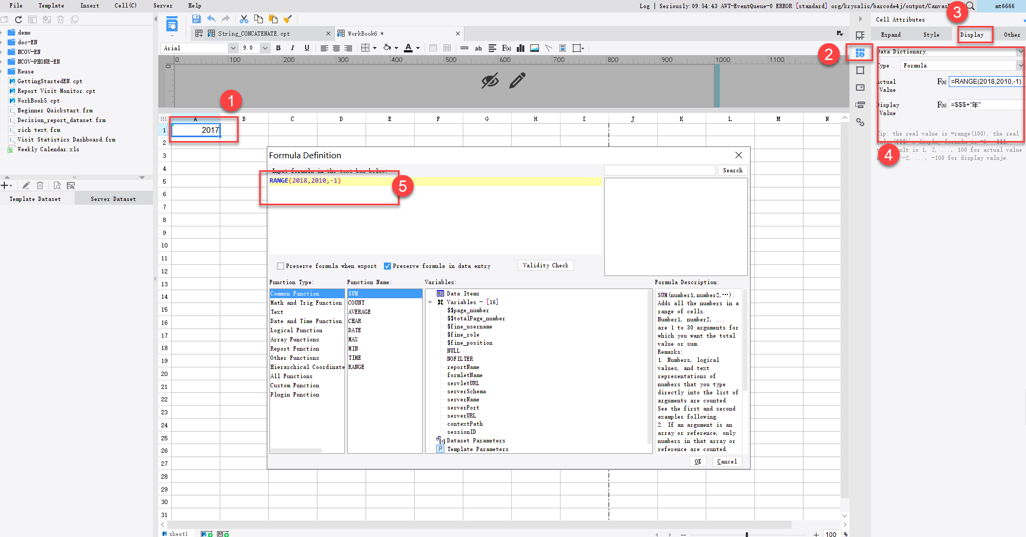Viewport: 1026px width, 537px height.
Task: Apply italic formatting from the toolbar
Action: (x=292, y=48)
